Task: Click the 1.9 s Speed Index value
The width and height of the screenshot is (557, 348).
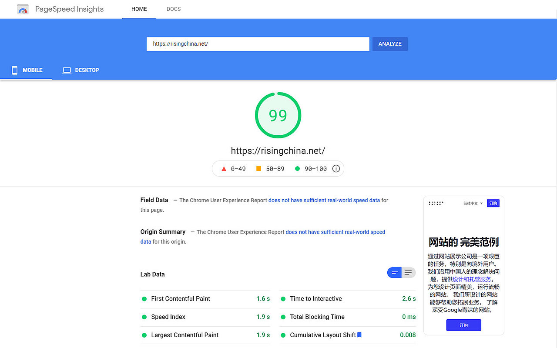Action: click(x=263, y=317)
